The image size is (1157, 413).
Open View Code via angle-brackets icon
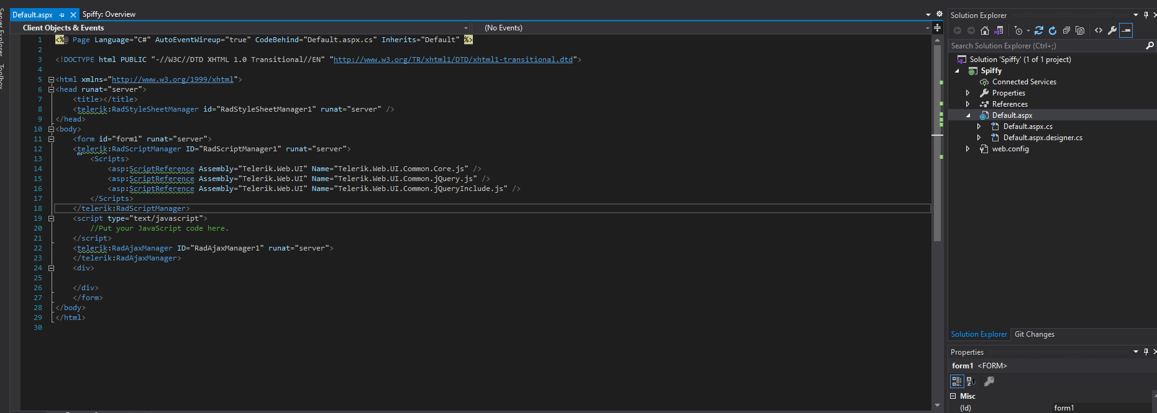point(1099,30)
